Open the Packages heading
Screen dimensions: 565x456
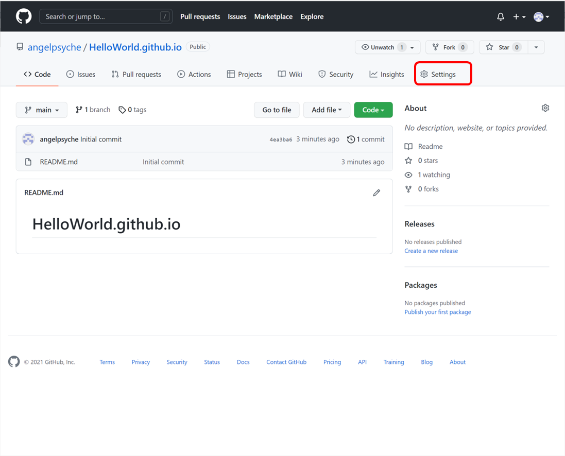coord(420,285)
